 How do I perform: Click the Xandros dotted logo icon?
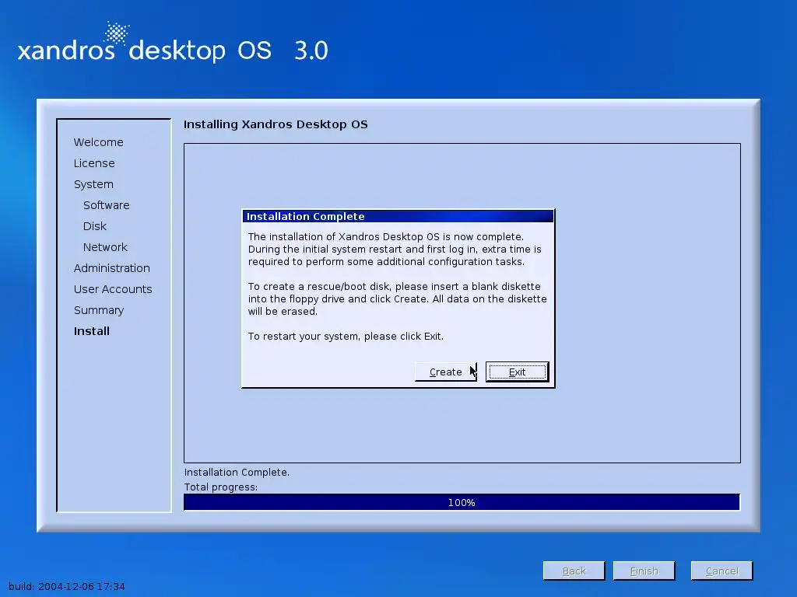(117, 33)
